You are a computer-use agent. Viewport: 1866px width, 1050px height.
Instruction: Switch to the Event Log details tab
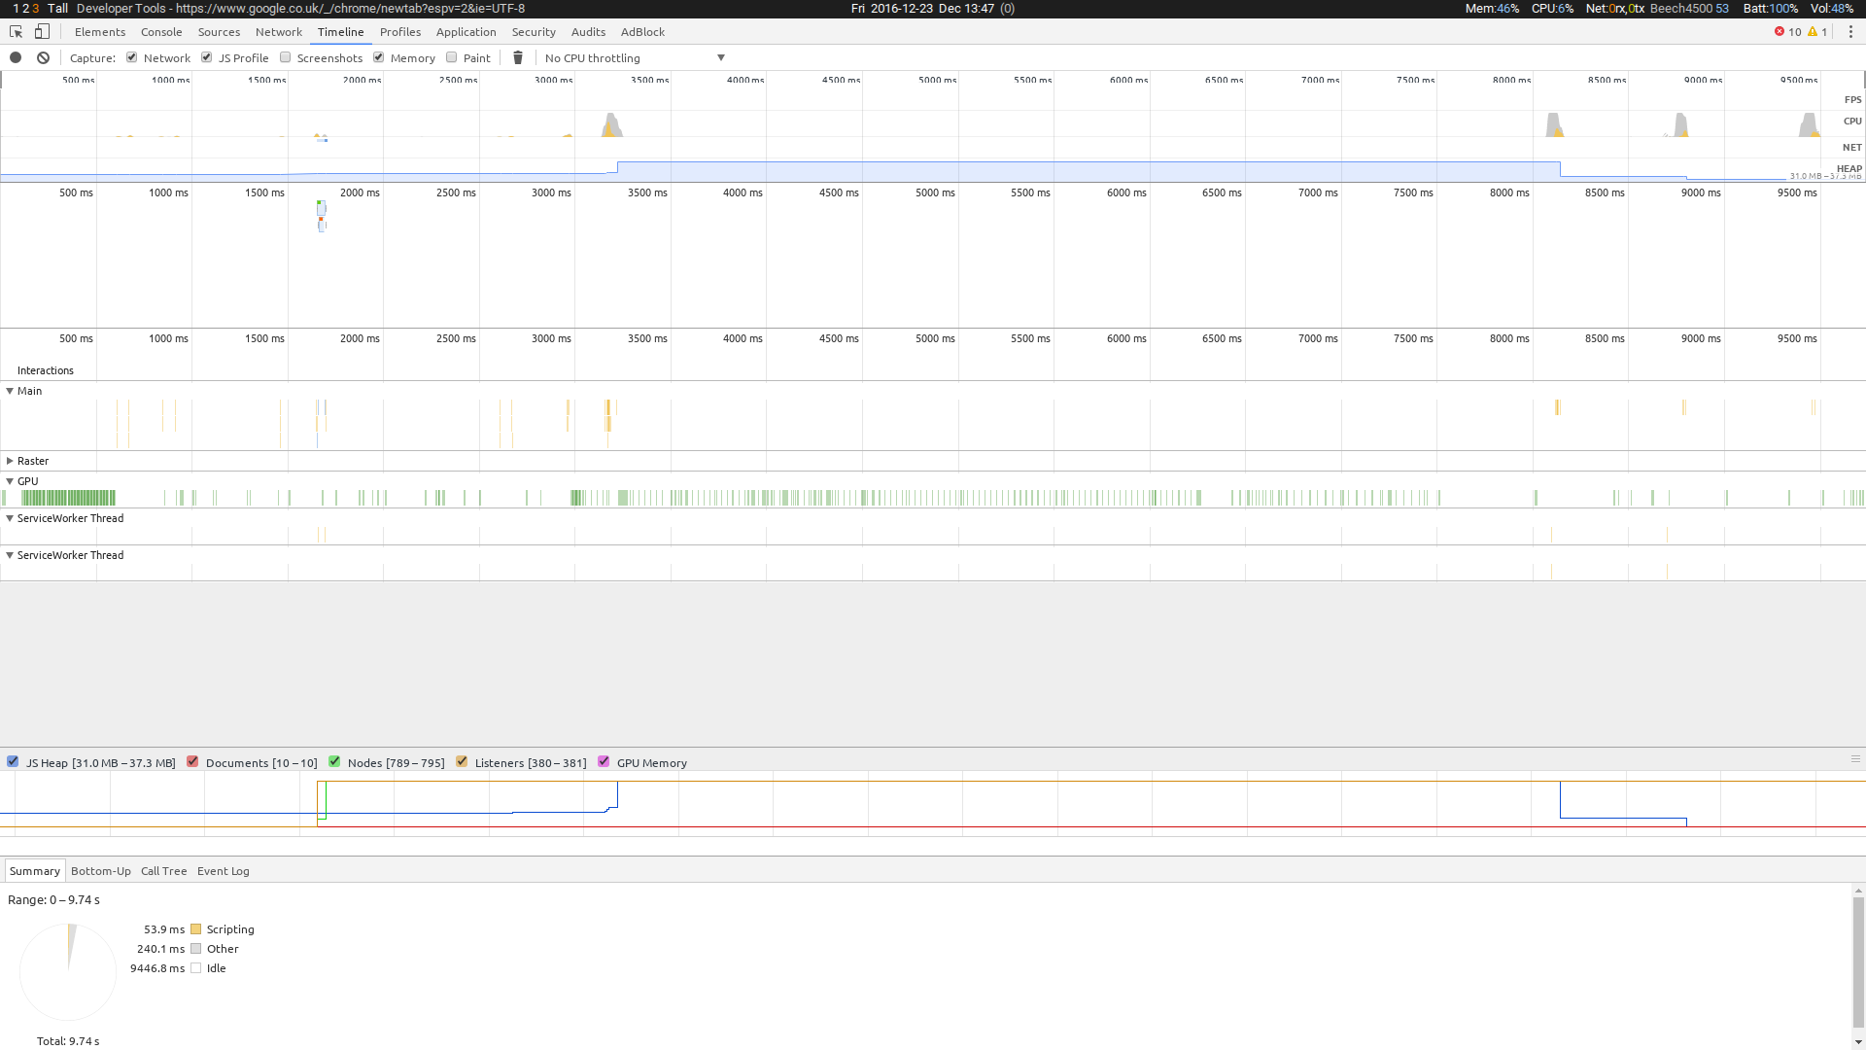click(224, 871)
